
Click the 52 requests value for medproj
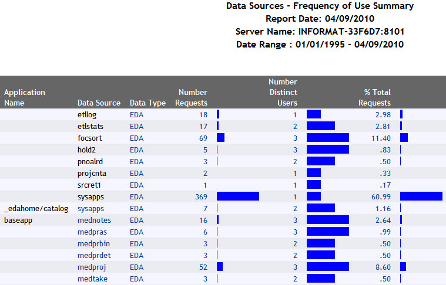tap(203, 267)
